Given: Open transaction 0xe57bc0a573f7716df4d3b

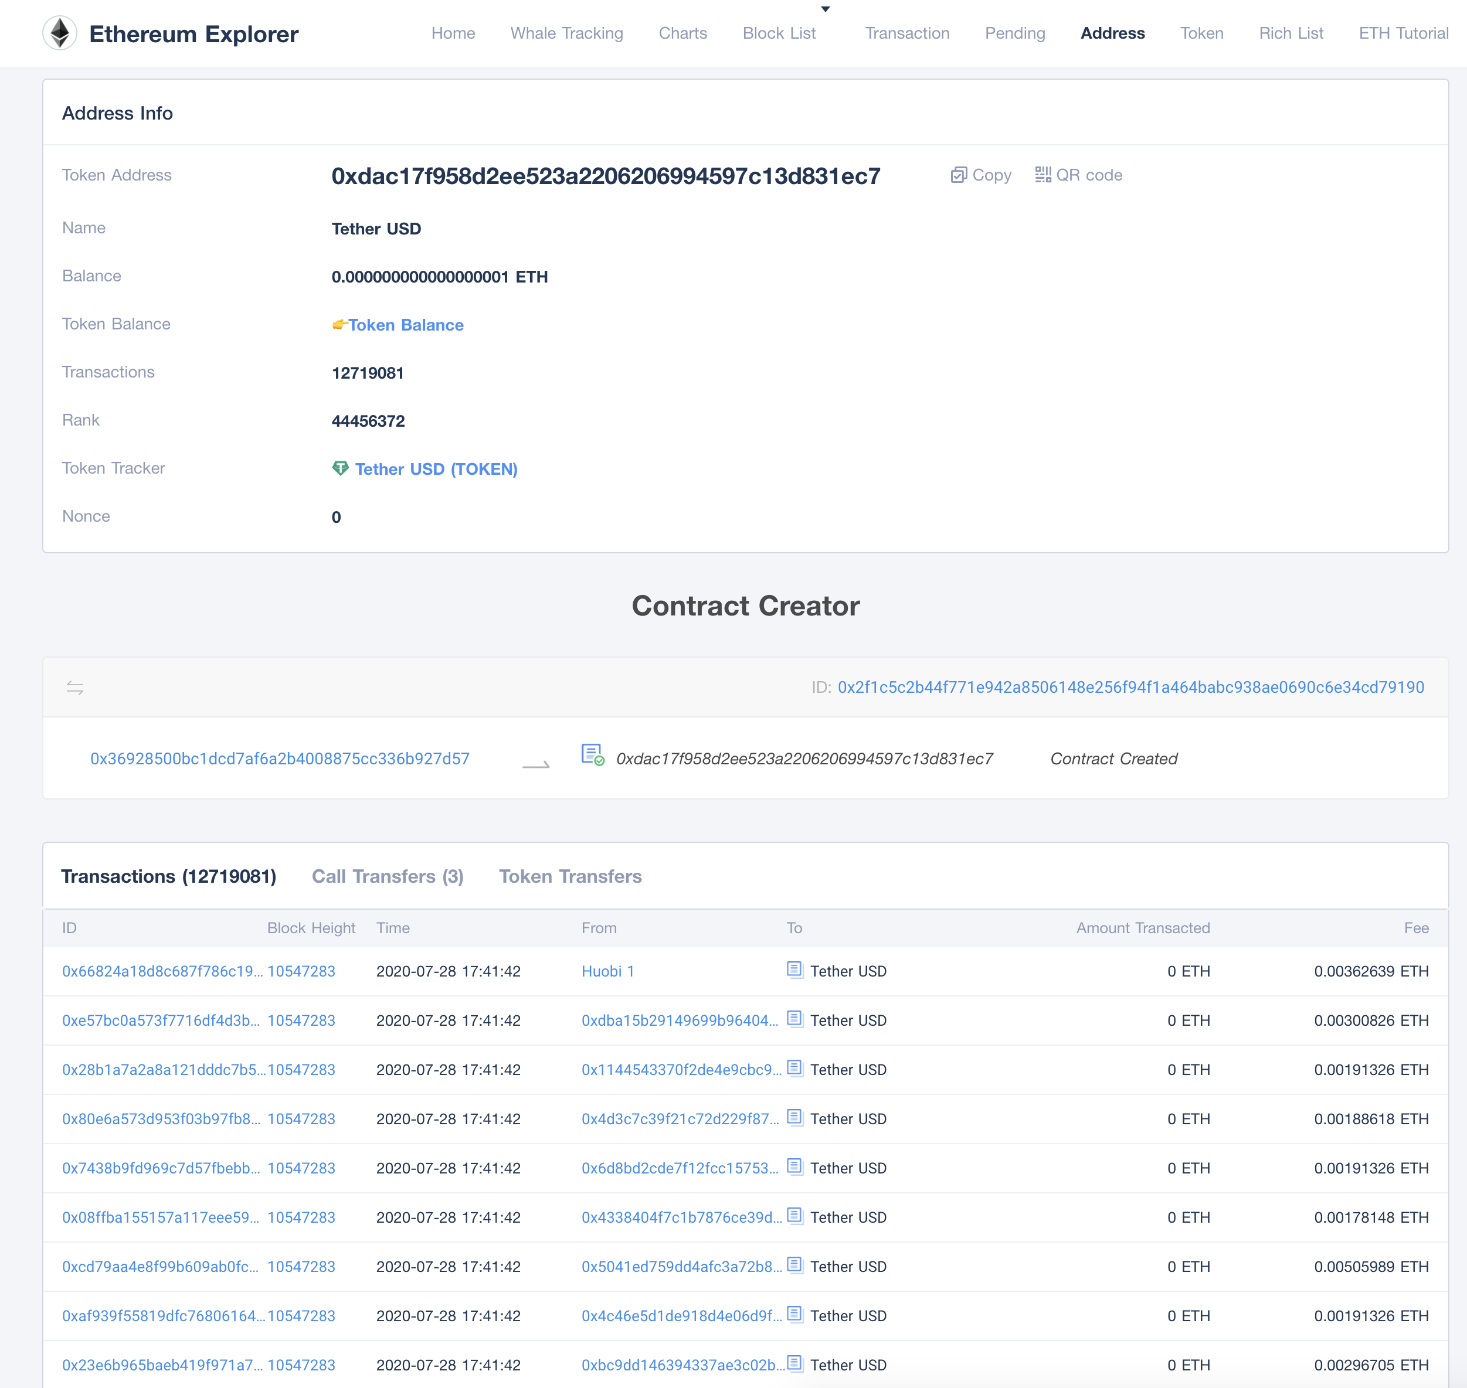Looking at the screenshot, I should pyautogui.click(x=161, y=1020).
